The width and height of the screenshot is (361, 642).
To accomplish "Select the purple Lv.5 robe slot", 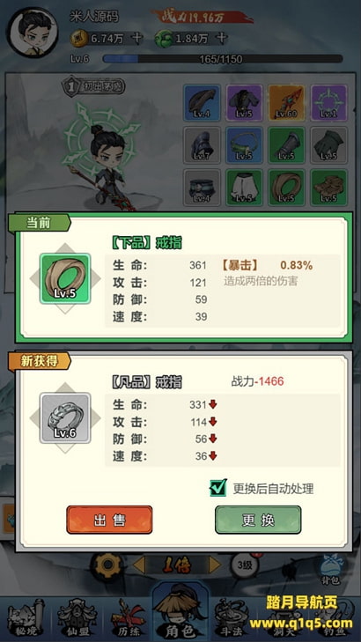I will [x=244, y=103].
